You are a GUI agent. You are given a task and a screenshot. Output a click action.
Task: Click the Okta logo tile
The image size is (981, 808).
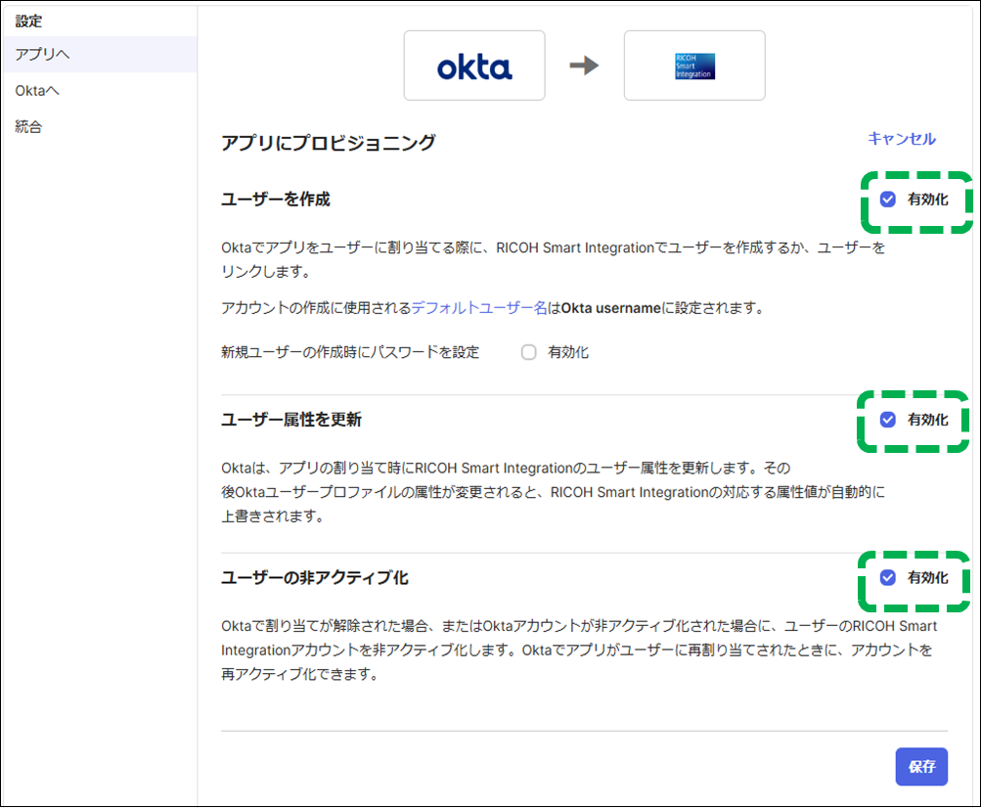[x=474, y=66]
